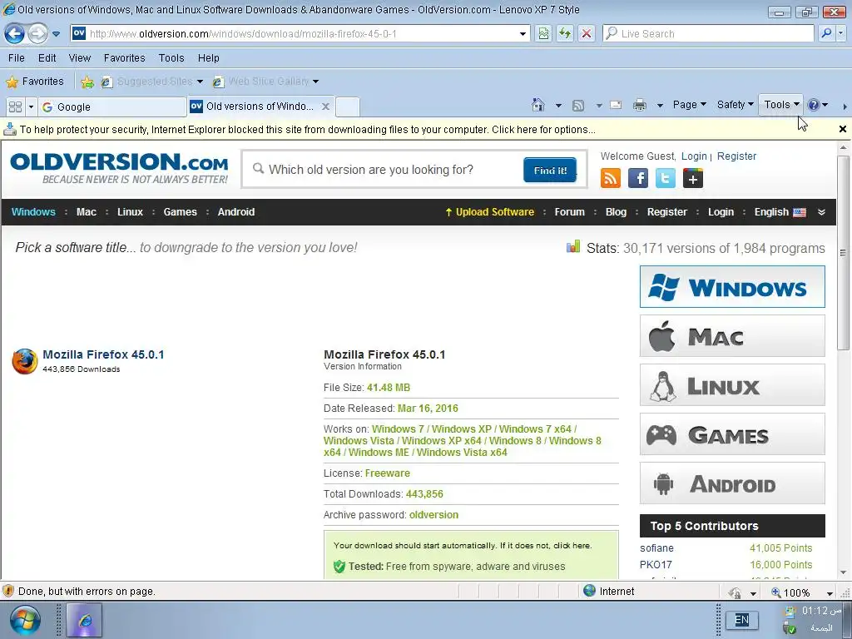This screenshot has height=639, width=852.
Task: Expand the Web Slice Gallery dropdown
Action: (315, 82)
